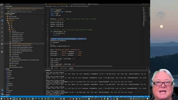Open the Windows notification center icon
Screen dimensions: 178x100
[x=147, y=99]
